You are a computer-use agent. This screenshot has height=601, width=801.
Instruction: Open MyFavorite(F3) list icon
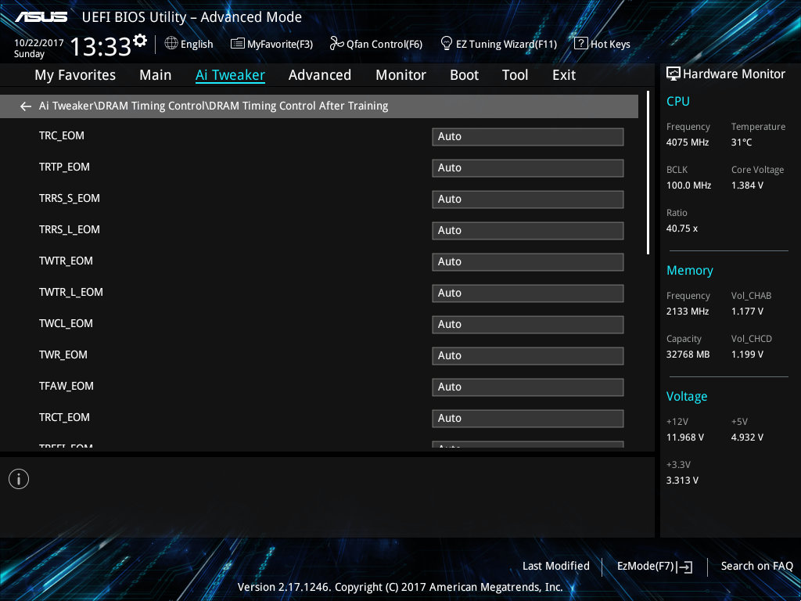[x=237, y=44]
